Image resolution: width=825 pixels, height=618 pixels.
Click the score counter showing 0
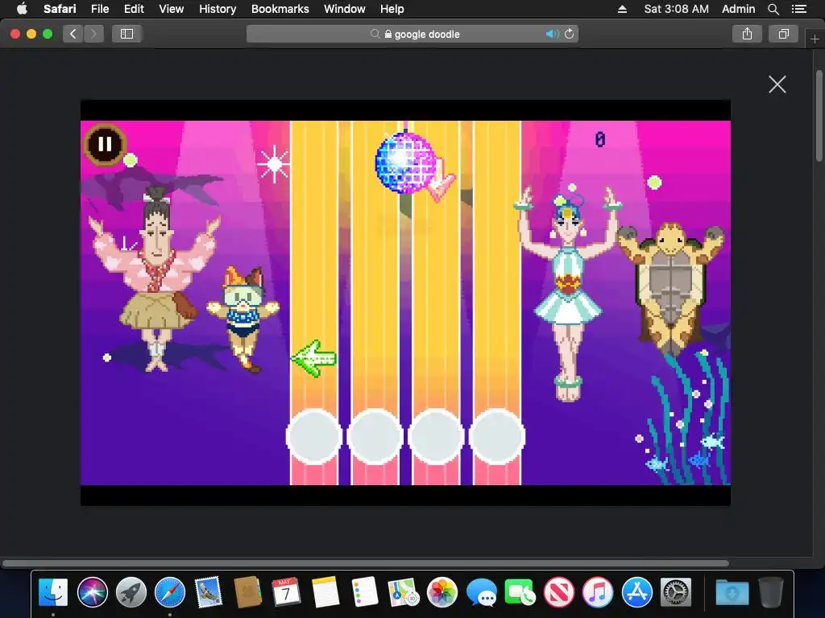(x=599, y=139)
